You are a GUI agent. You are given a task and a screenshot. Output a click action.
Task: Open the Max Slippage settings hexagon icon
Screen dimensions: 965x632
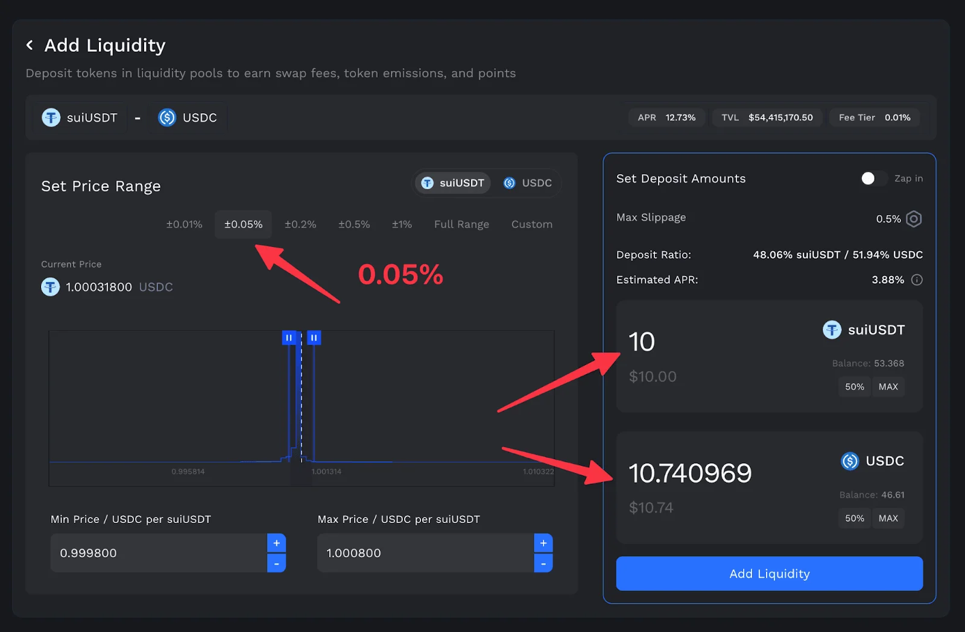coord(914,219)
